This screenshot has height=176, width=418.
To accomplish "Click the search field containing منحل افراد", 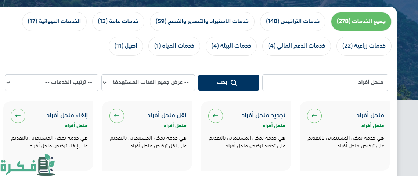I will coord(325,82).
